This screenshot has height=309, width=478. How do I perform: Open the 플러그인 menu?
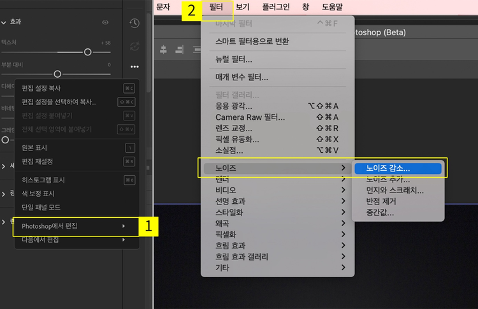(x=276, y=7)
